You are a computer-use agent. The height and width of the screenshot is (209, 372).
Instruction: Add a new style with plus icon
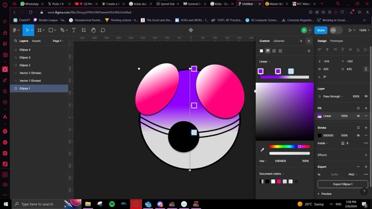tap(301, 41)
